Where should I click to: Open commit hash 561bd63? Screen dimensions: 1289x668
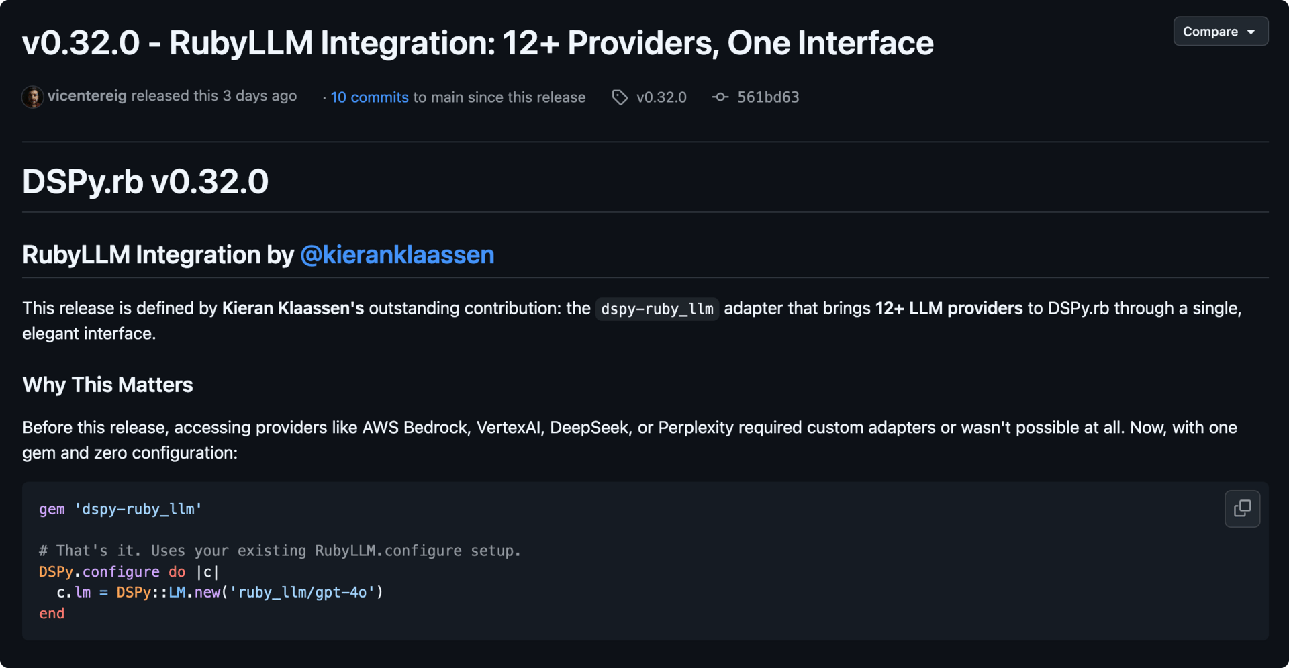(768, 97)
